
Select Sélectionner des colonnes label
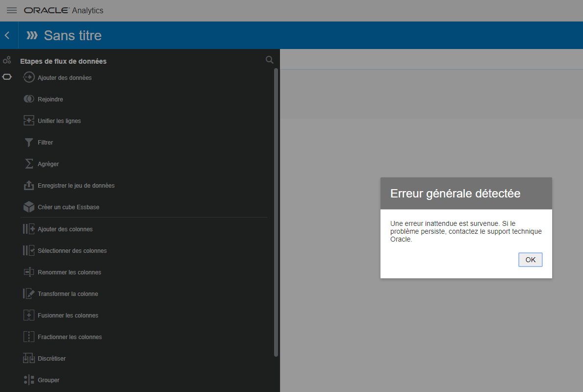click(72, 251)
